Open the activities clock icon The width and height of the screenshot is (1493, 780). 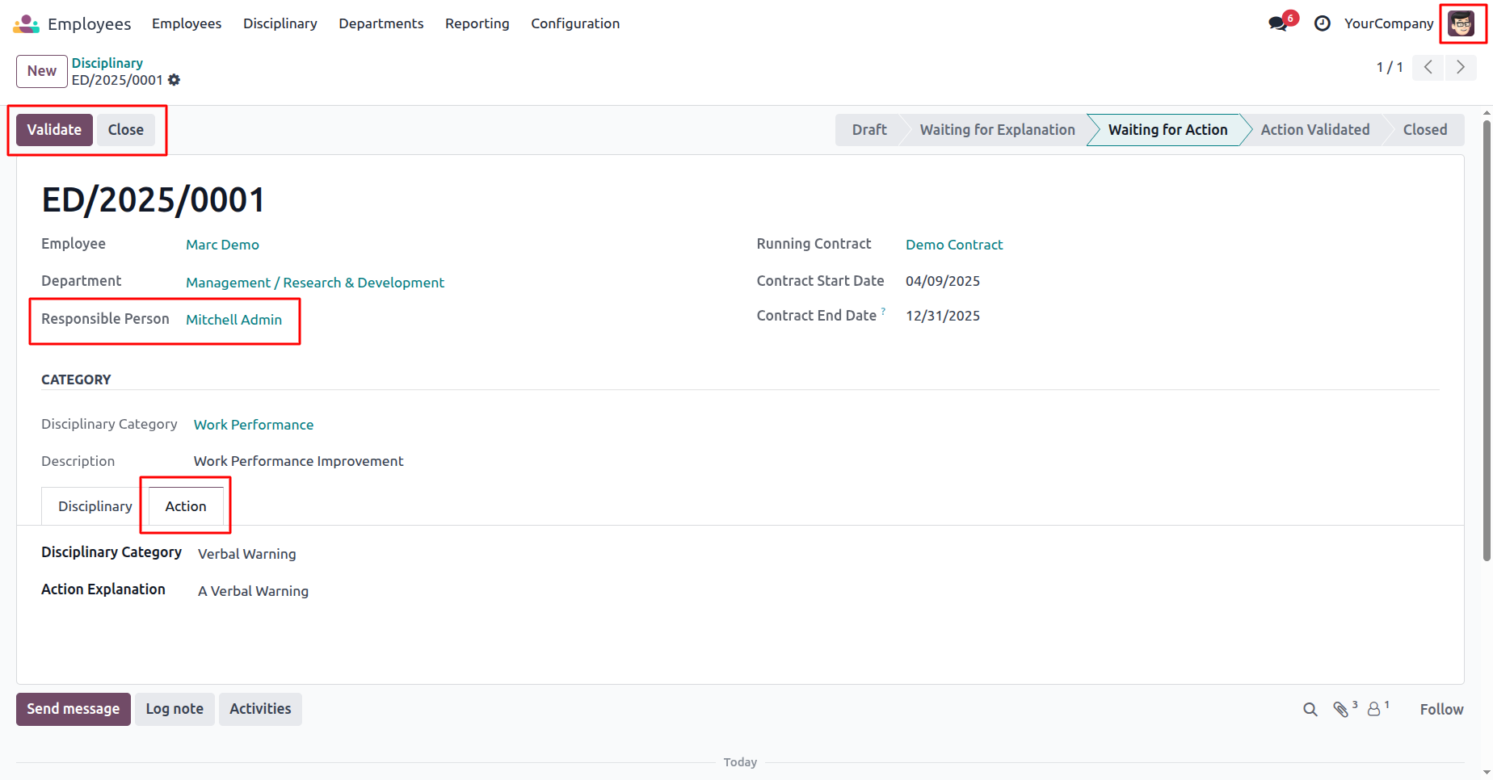pyautogui.click(x=1323, y=23)
